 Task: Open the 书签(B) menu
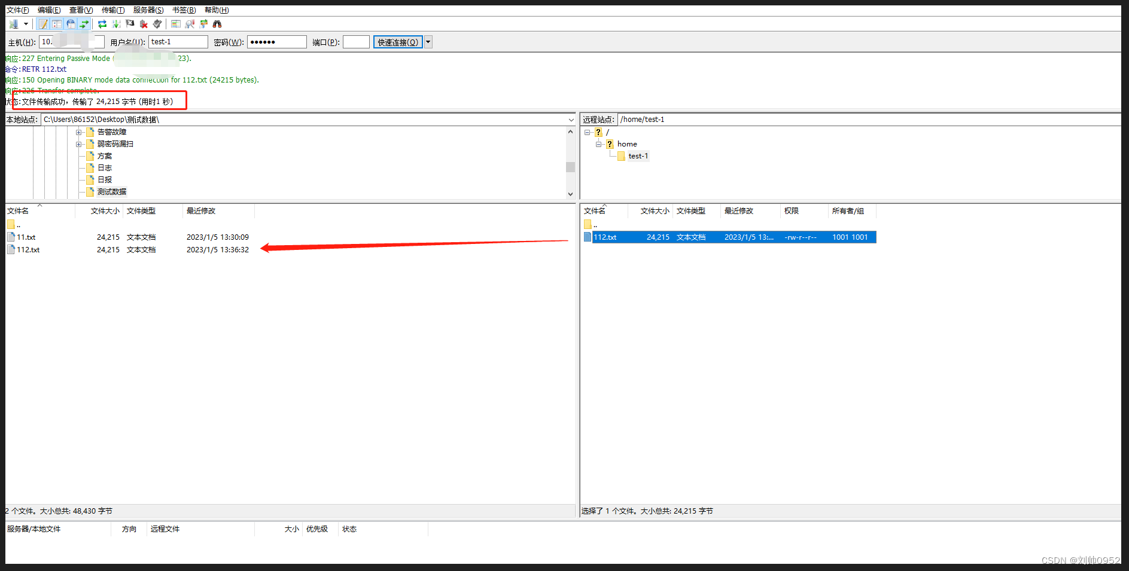point(184,10)
